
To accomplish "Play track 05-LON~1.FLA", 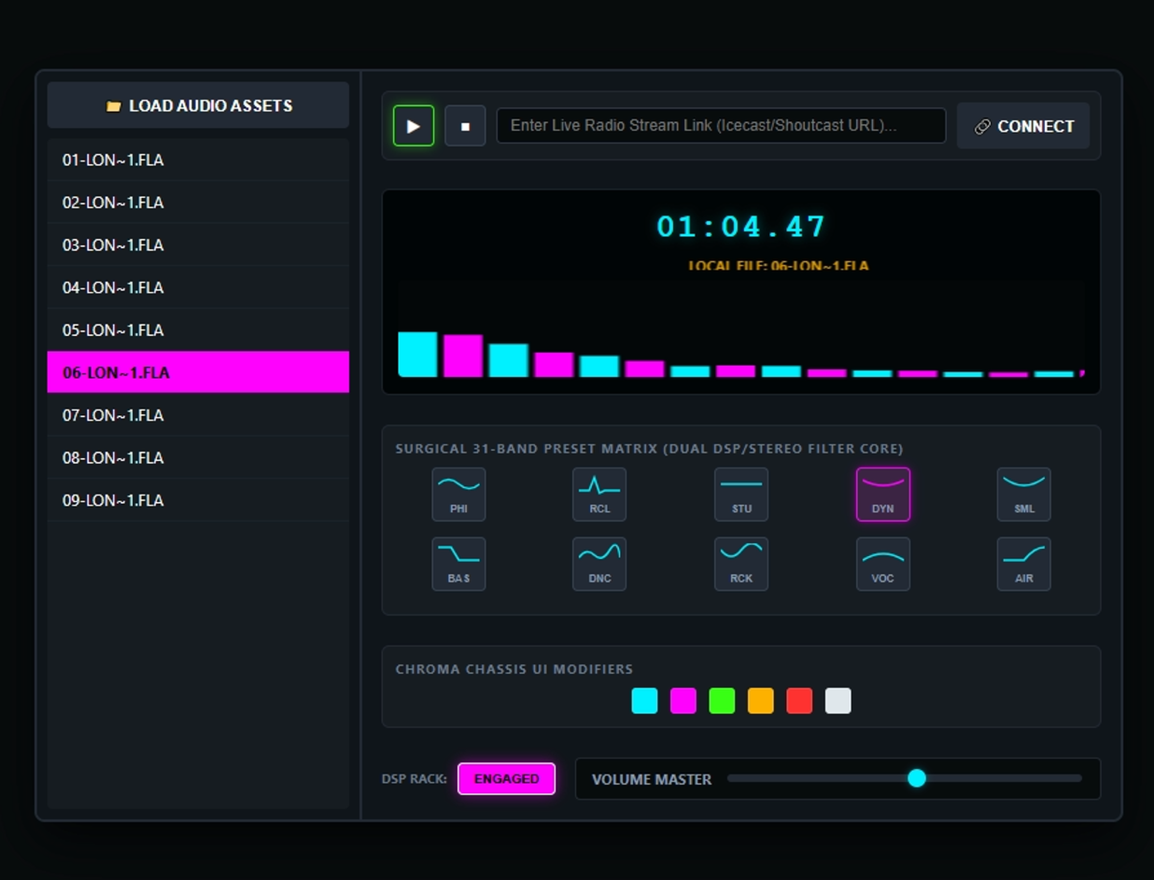I will click(198, 330).
